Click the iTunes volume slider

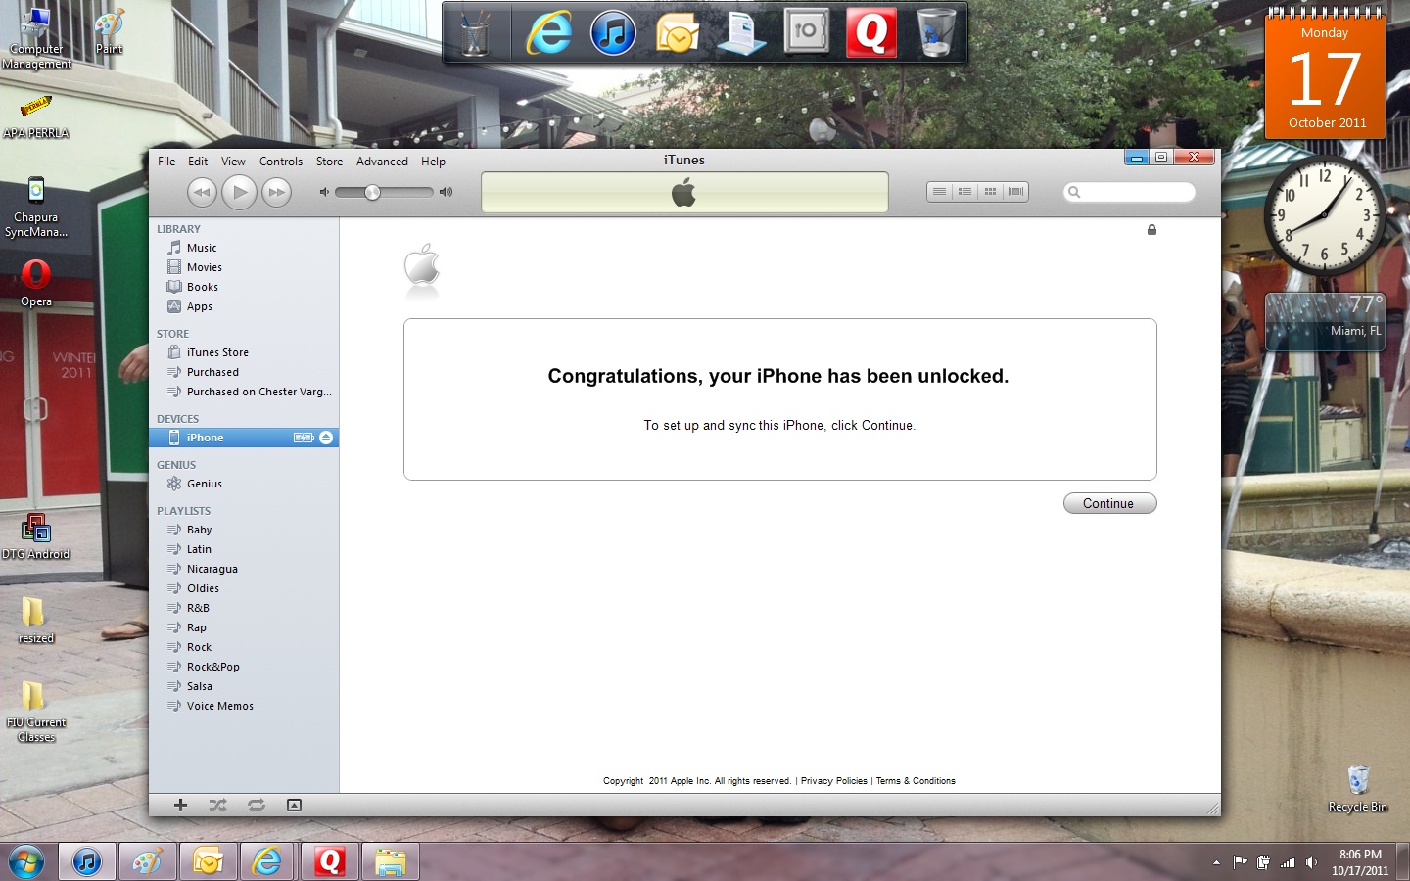tap(384, 193)
